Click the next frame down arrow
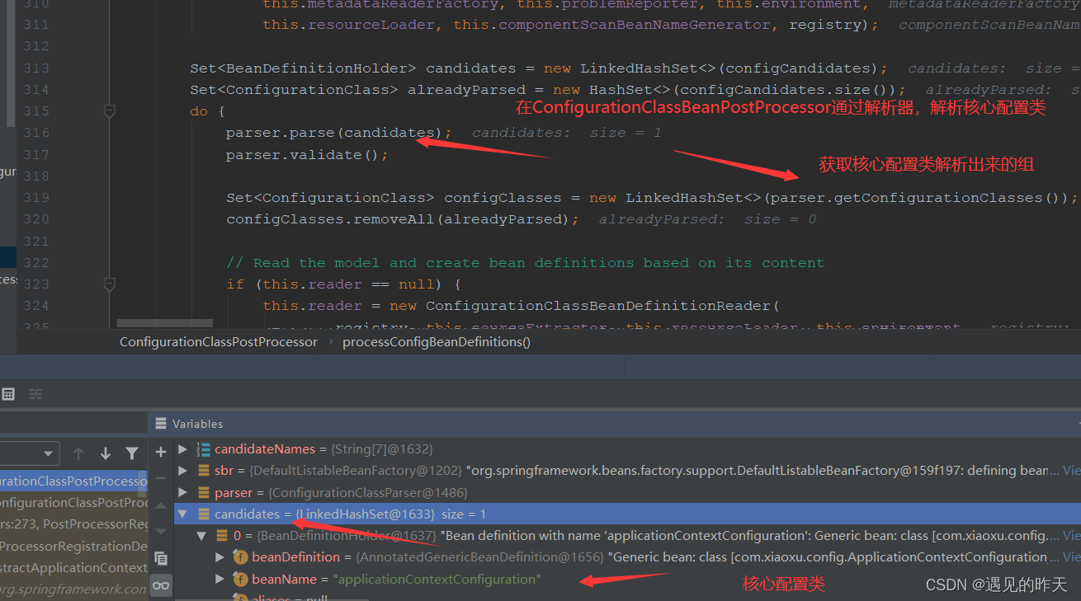The image size is (1081, 601). click(105, 453)
